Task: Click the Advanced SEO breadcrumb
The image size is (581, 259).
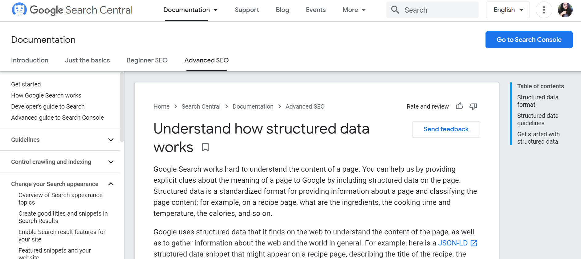Action: (x=305, y=106)
